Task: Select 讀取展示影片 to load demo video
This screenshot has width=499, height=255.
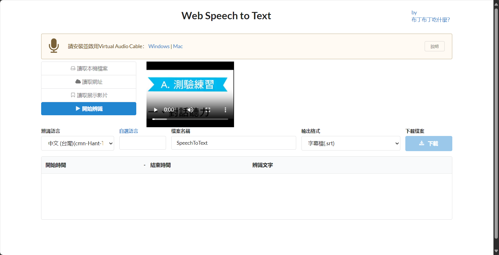Action: [x=89, y=95]
